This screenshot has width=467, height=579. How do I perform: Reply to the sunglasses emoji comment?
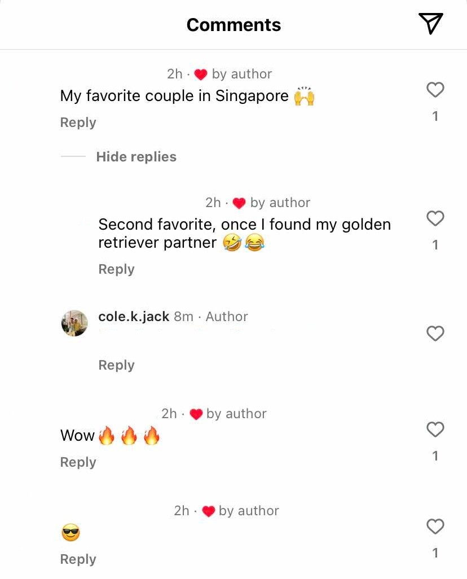tap(78, 559)
